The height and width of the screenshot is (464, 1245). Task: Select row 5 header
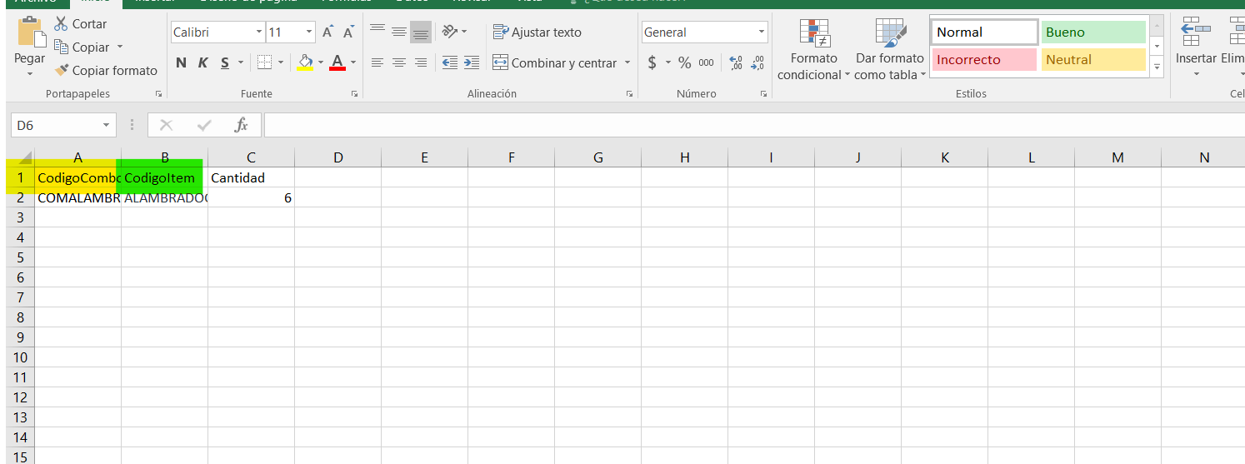20,257
